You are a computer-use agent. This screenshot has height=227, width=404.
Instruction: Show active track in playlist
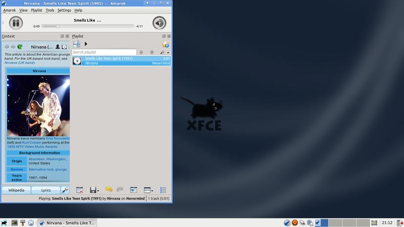click(133, 190)
